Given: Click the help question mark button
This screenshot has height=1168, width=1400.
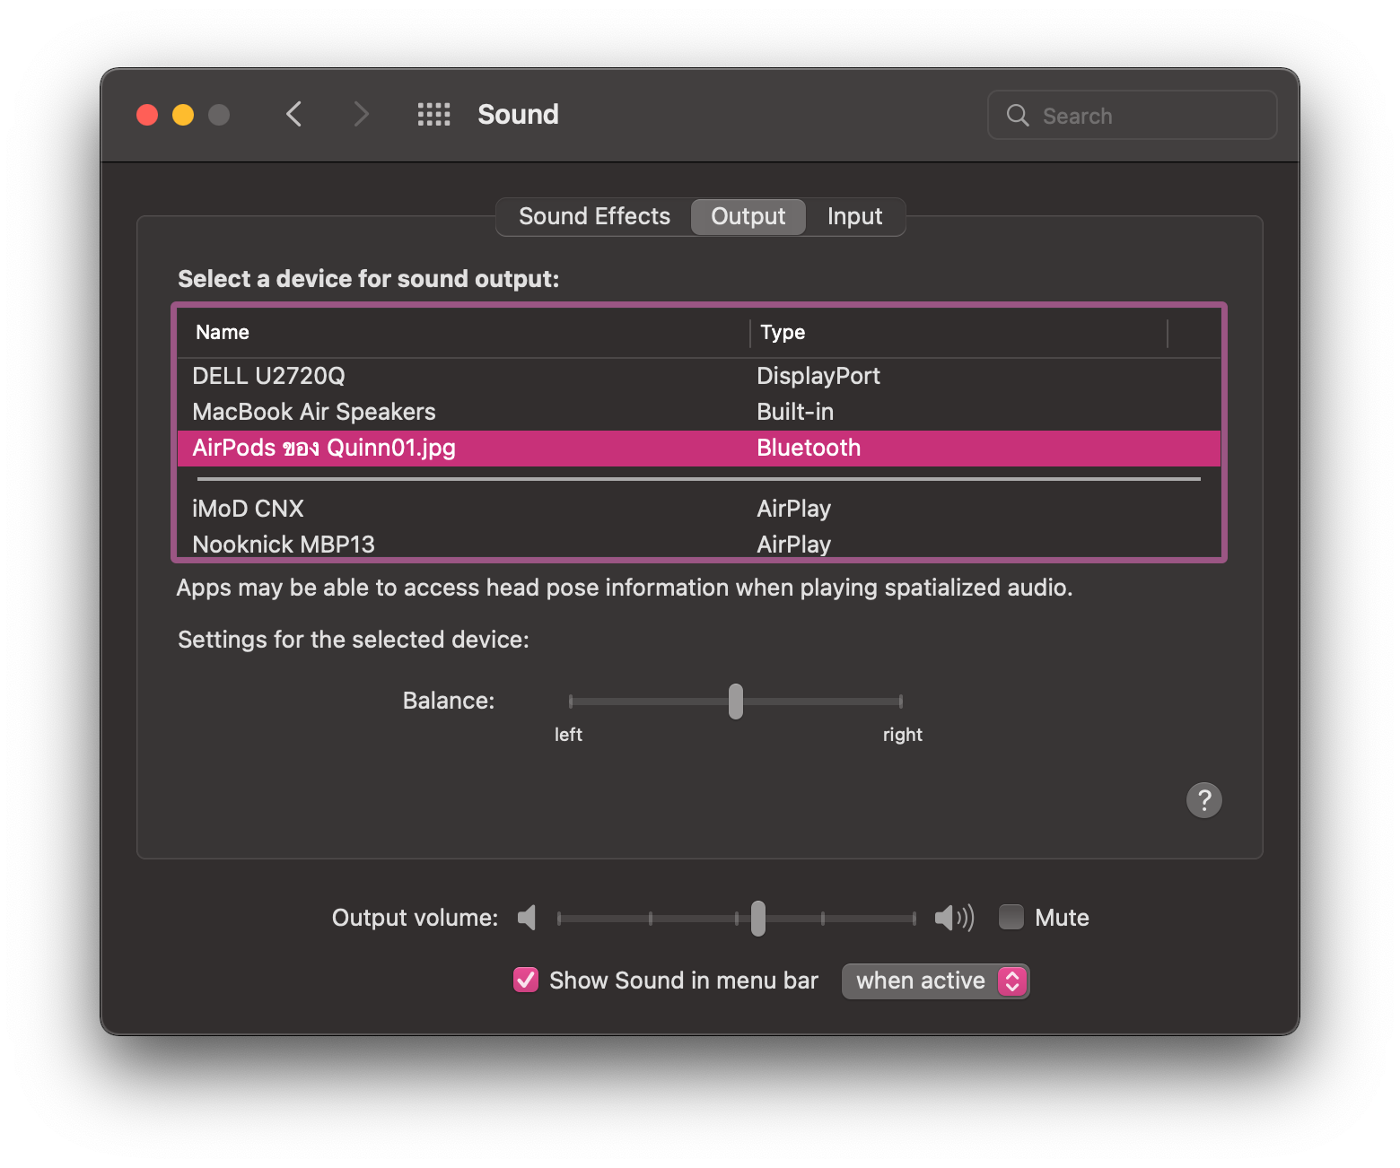Looking at the screenshot, I should pyautogui.click(x=1203, y=799).
